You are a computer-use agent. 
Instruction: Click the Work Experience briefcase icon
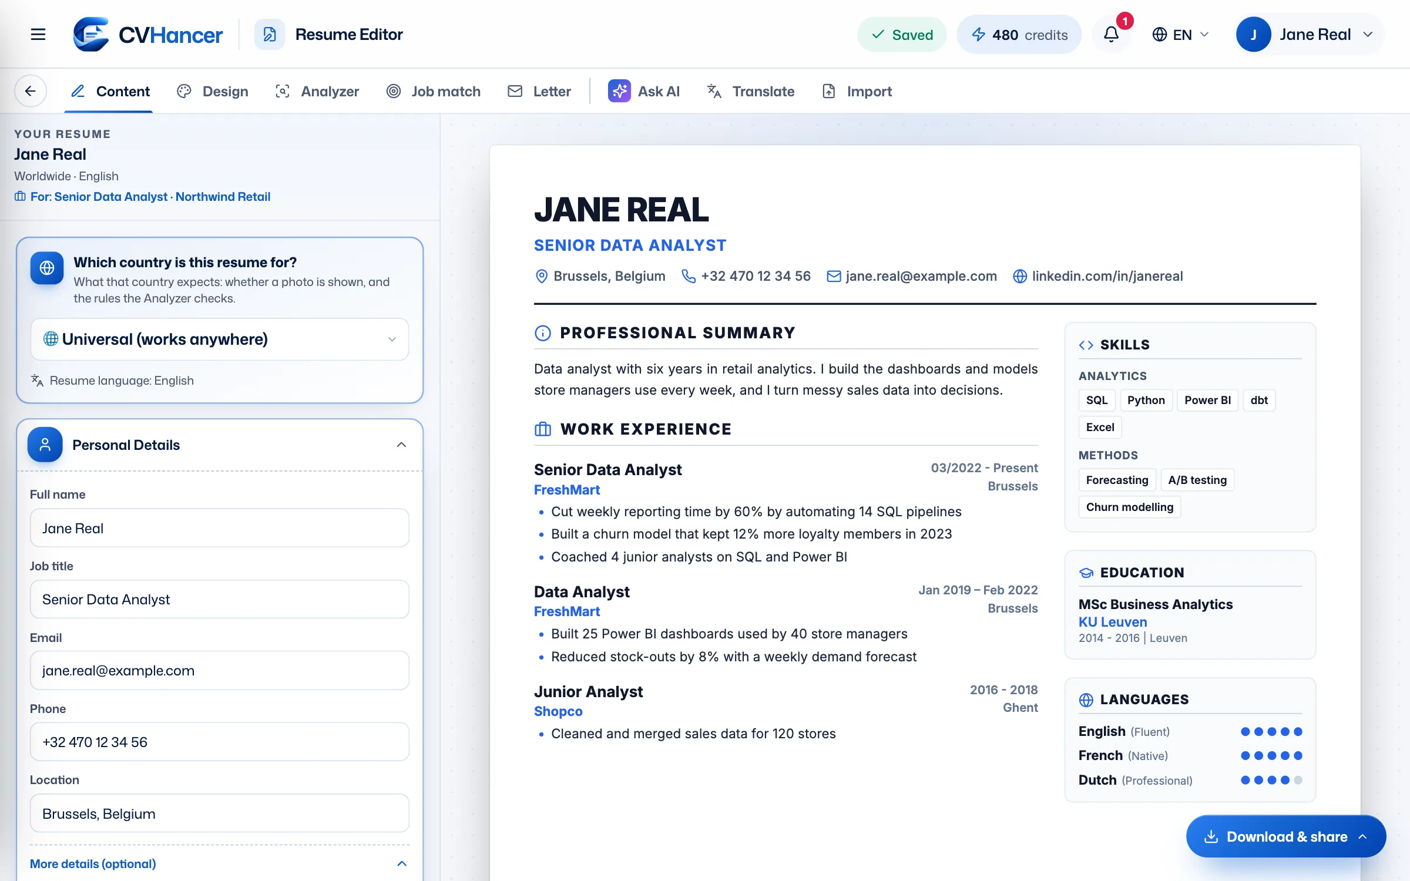point(543,429)
